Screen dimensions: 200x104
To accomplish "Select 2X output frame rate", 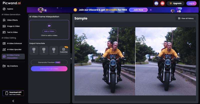I will point(34,51).
